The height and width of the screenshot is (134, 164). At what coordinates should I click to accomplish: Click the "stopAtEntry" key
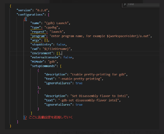pos(42,45)
